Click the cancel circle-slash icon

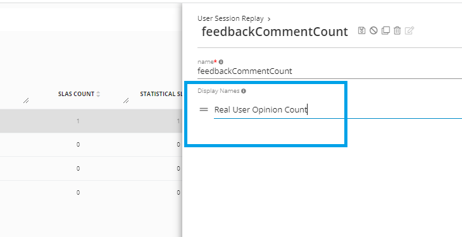373,30
